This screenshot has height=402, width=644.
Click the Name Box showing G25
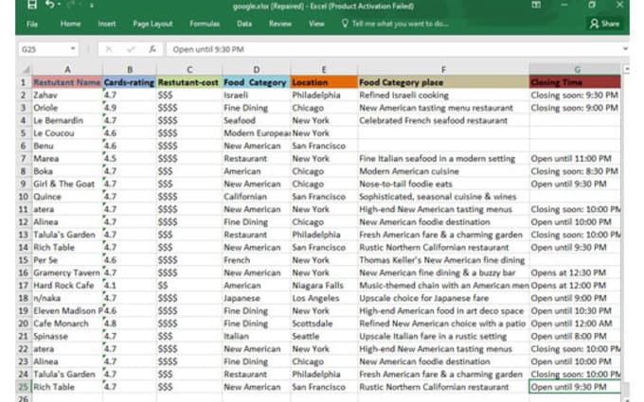(x=44, y=49)
